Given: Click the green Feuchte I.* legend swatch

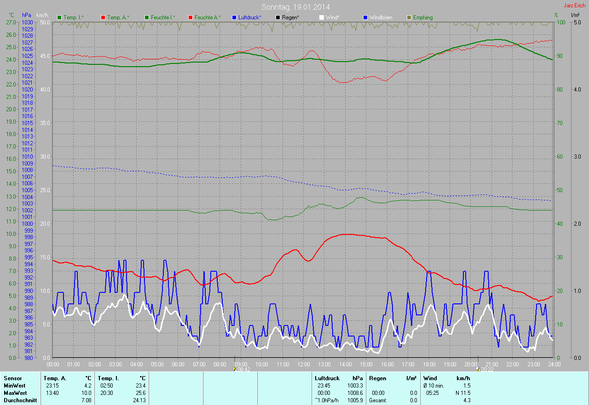Looking at the screenshot, I should coord(147,17).
